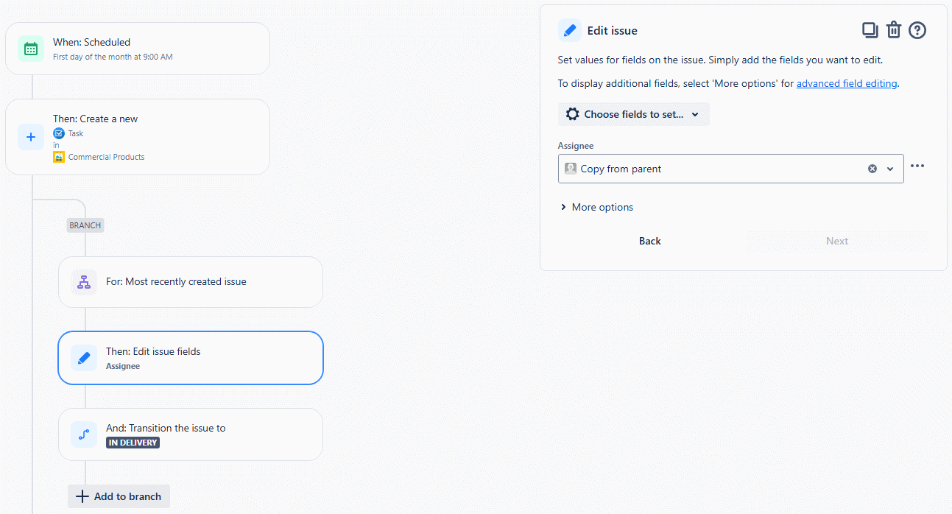
Task: Click the plus icon on the Create component
Action: (x=30, y=137)
